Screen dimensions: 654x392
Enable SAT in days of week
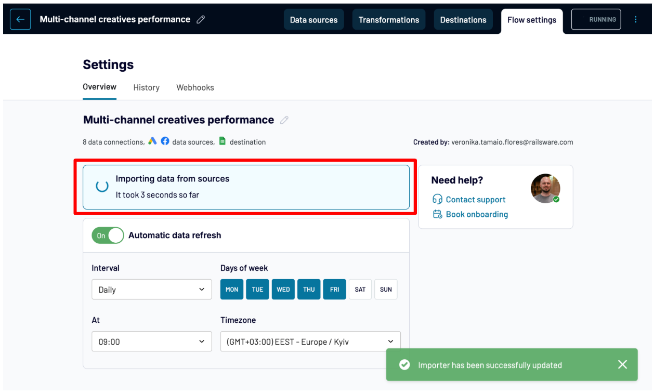tap(360, 290)
